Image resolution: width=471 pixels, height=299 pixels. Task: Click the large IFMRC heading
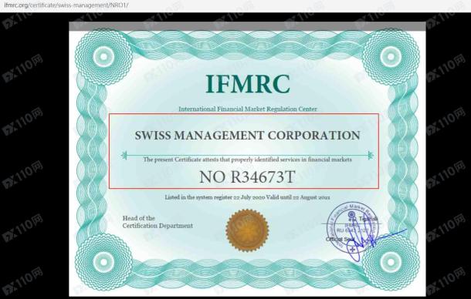[x=248, y=84]
